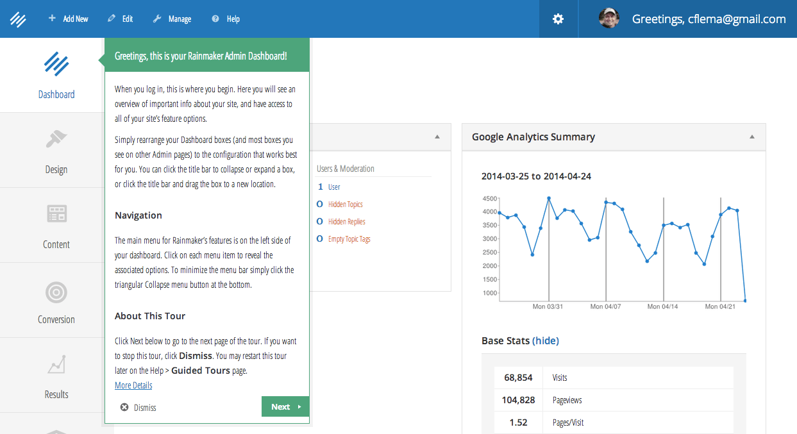Image resolution: width=797 pixels, height=434 pixels.
Task: Open Results using its chart icon
Action: (x=56, y=365)
